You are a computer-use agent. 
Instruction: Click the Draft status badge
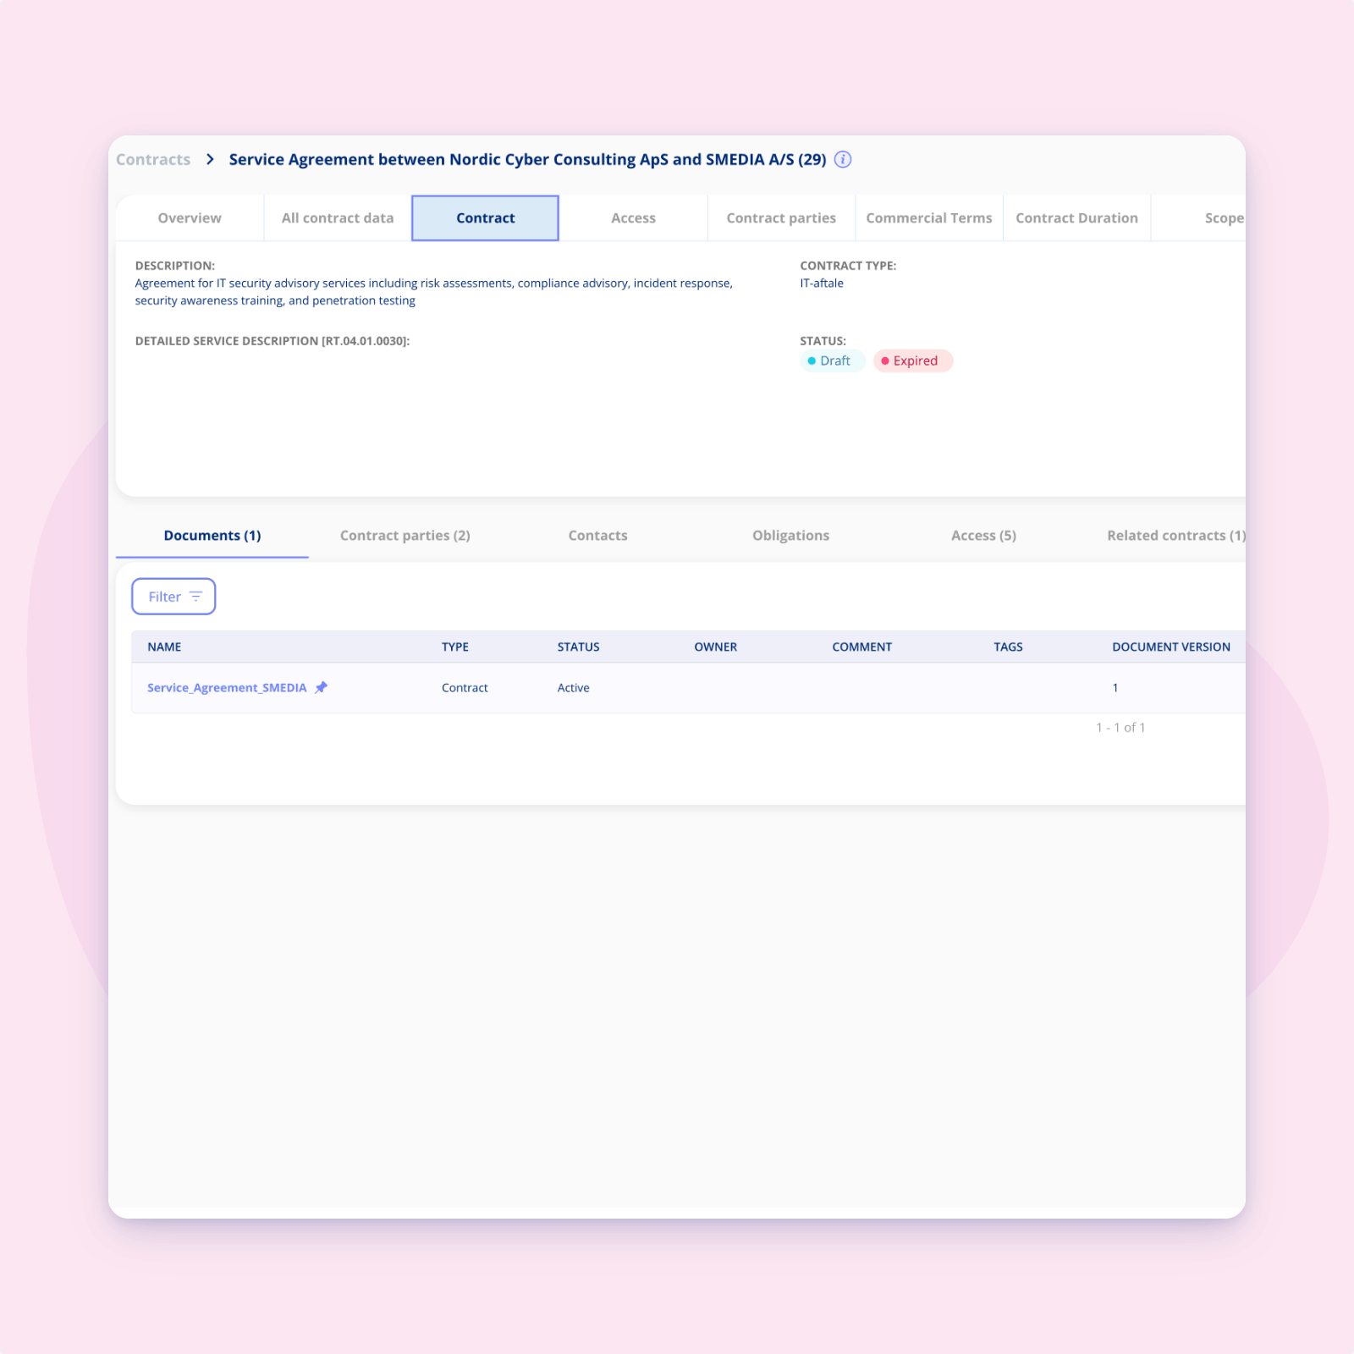(833, 361)
